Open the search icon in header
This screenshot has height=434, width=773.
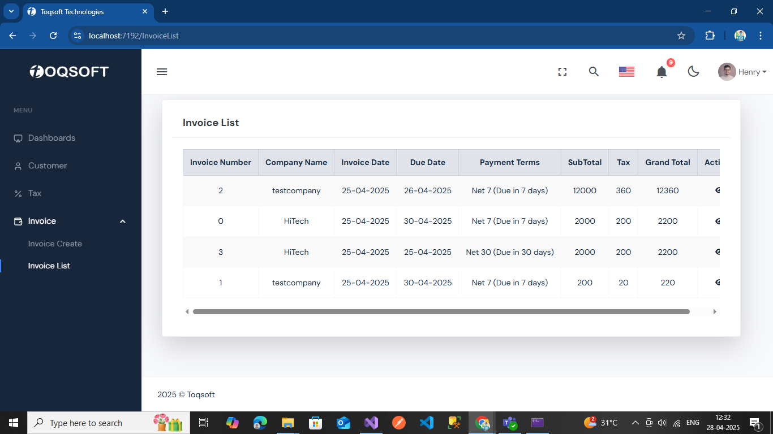coord(594,72)
